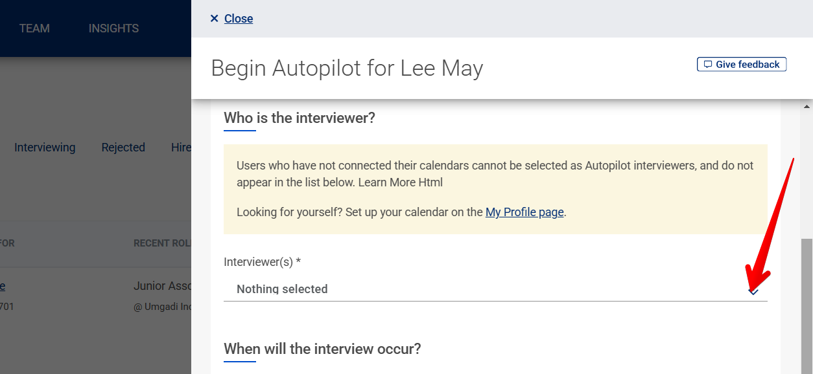Open the My Profile page link
This screenshot has width=813, height=374.
pyautogui.click(x=524, y=212)
